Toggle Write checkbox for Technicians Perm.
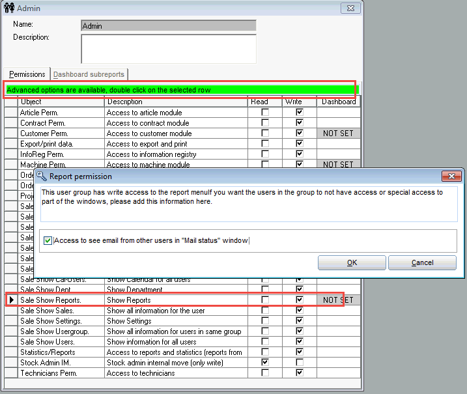The height and width of the screenshot is (394, 467). 299,373
